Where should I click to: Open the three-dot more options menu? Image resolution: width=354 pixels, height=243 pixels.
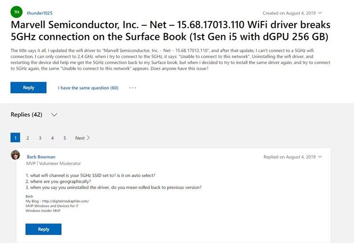(x=133, y=88)
